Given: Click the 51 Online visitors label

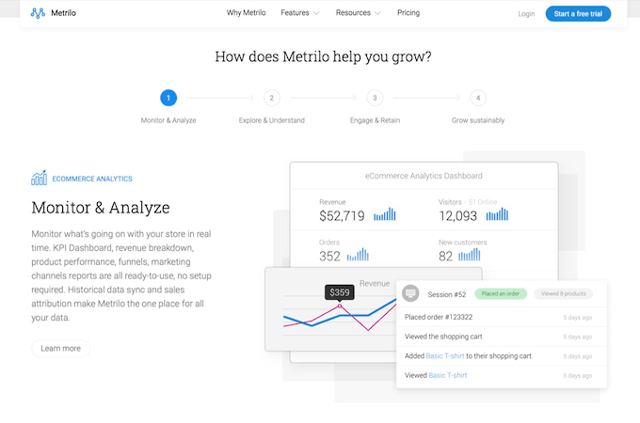Looking at the screenshot, I should coord(483,202).
